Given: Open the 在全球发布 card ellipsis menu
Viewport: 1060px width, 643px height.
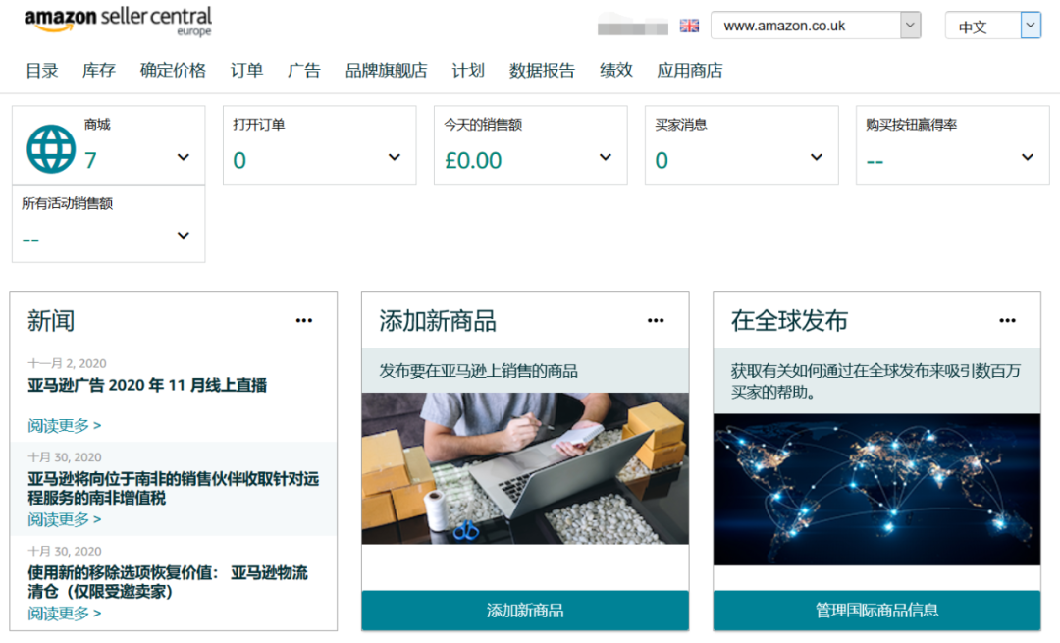Looking at the screenshot, I should tap(1007, 319).
